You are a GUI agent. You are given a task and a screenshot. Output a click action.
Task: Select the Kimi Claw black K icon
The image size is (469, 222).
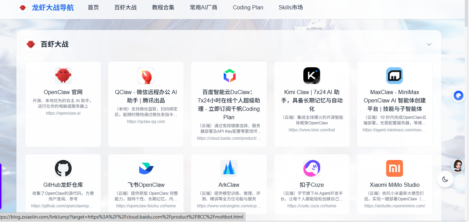point(312,76)
